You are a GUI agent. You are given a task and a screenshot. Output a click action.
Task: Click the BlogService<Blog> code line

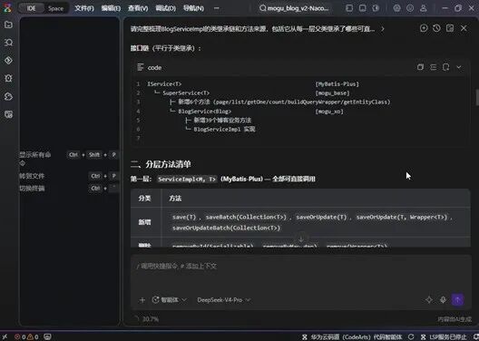(205, 112)
